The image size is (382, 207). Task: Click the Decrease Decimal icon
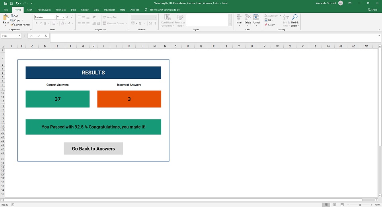[155, 23]
